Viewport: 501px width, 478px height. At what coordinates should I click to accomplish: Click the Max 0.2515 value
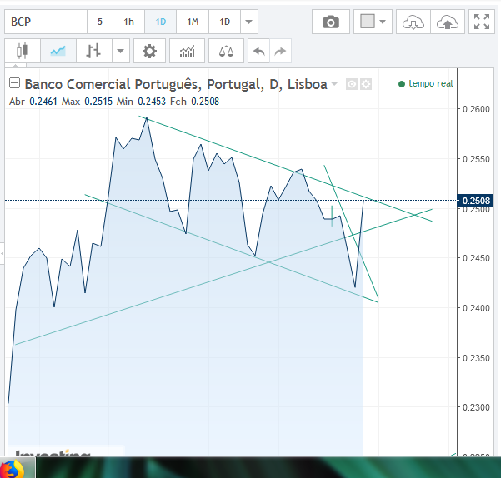pos(87,102)
